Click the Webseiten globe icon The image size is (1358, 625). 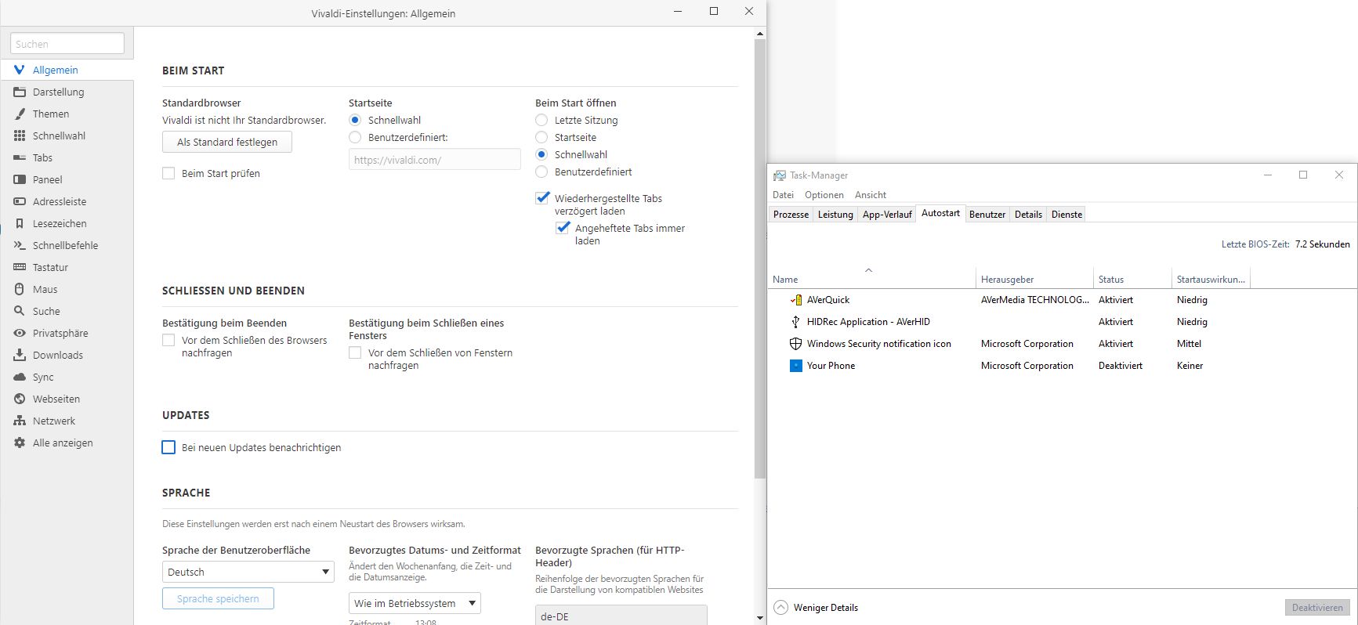20,399
